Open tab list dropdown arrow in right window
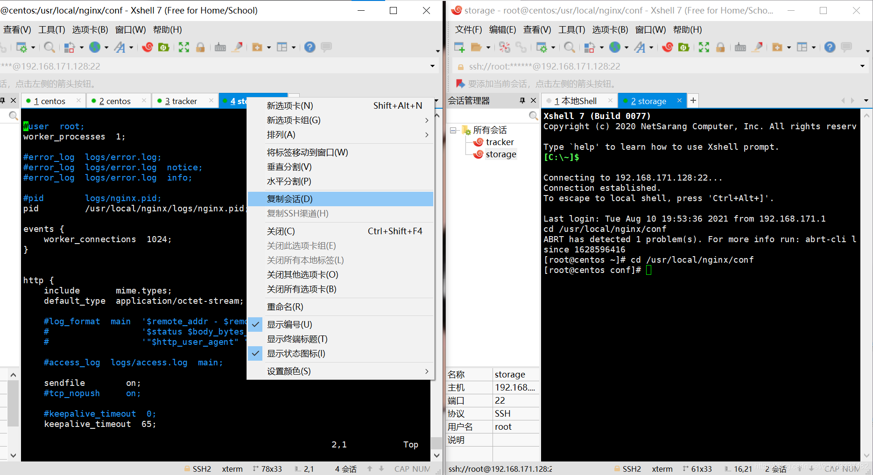The height and width of the screenshot is (475, 873). pyautogui.click(x=866, y=101)
